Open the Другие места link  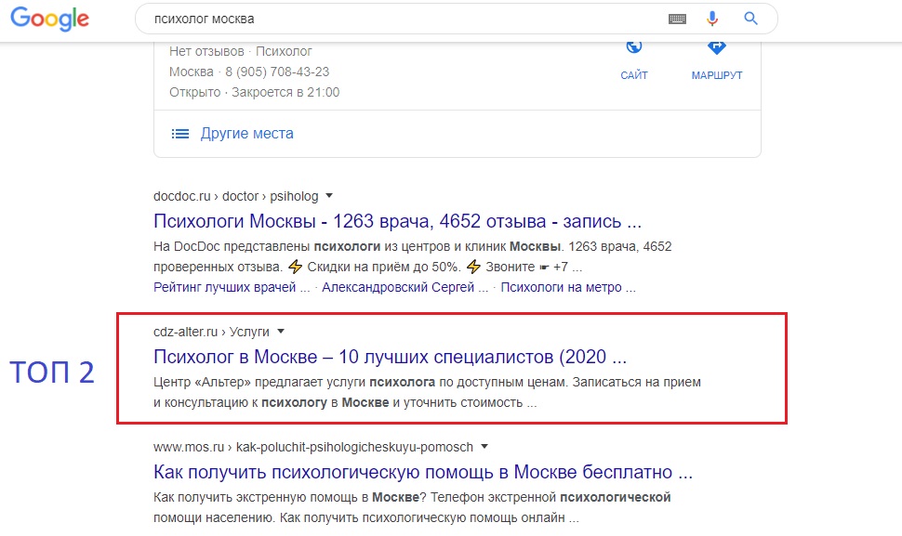pyautogui.click(x=246, y=133)
